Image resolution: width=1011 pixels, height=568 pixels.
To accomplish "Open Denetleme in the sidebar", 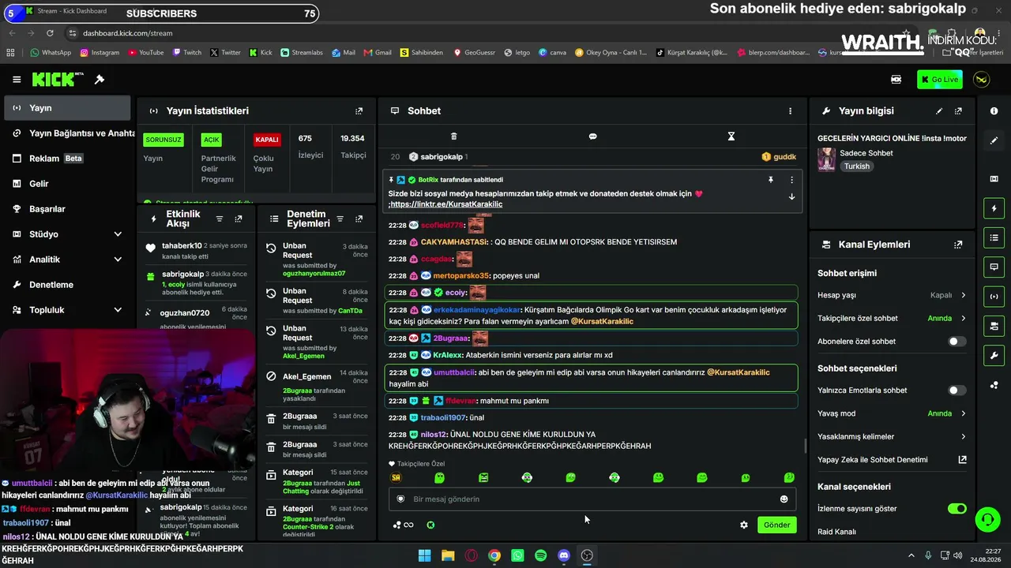I will click(67, 285).
